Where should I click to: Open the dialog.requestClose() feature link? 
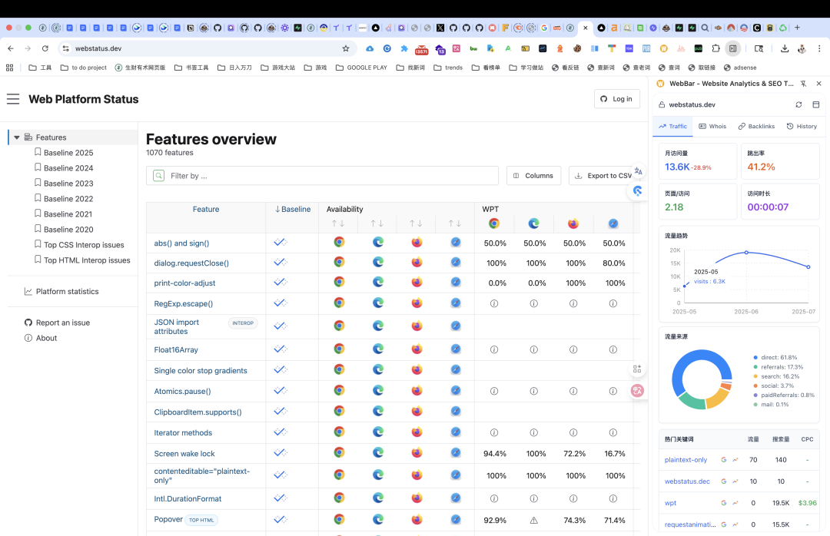pos(191,263)
